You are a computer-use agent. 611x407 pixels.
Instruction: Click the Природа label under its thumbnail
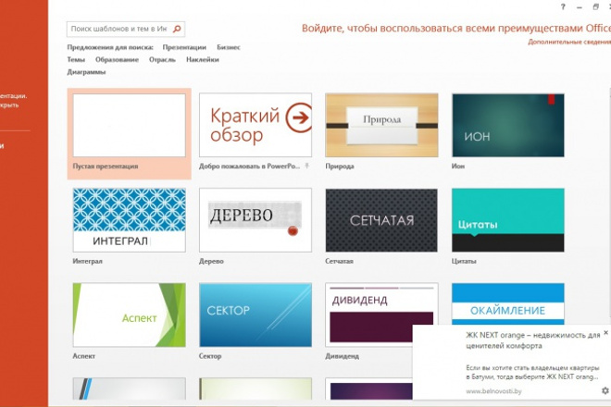(x=340, y=166)
